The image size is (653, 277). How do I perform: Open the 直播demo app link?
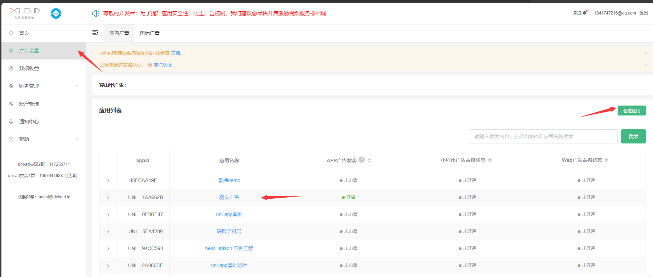[229, 180]
